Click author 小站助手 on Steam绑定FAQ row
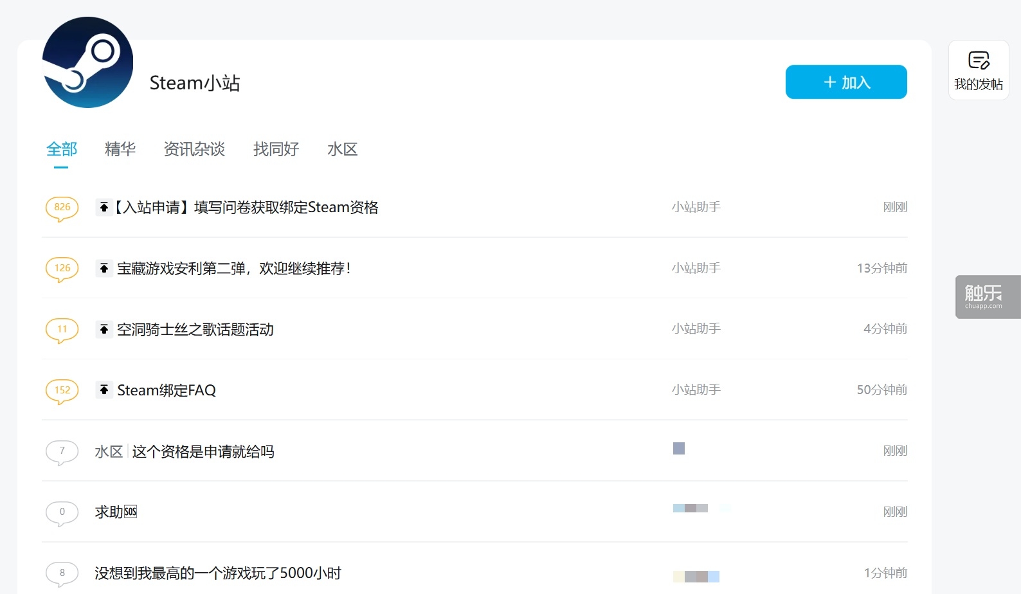Image resolution: width=1021 pixels, height=594 pixels. click(696, 390)
